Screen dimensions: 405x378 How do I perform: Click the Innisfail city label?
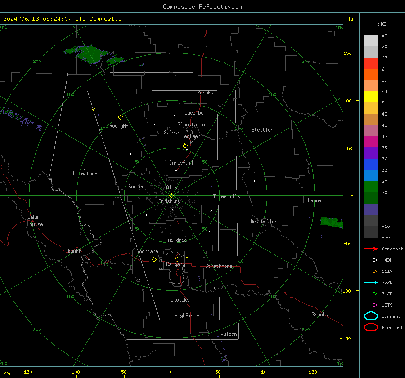point(181,163)
